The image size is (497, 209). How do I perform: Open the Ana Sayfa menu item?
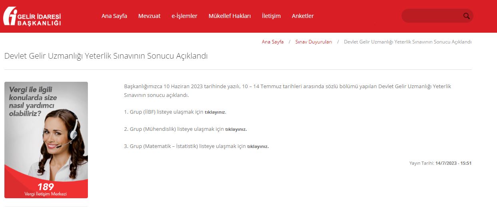click(114, 16)
